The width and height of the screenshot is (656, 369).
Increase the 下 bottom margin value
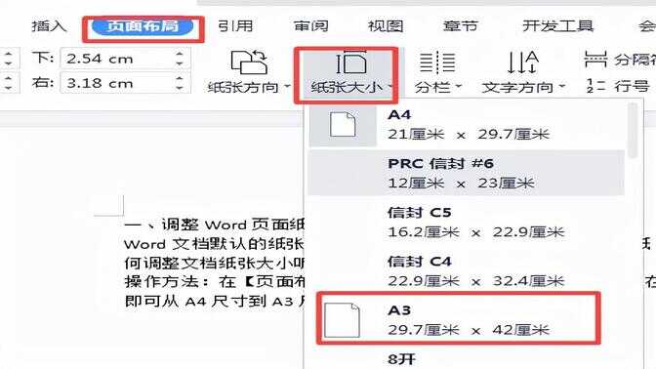tap(180, 54)
